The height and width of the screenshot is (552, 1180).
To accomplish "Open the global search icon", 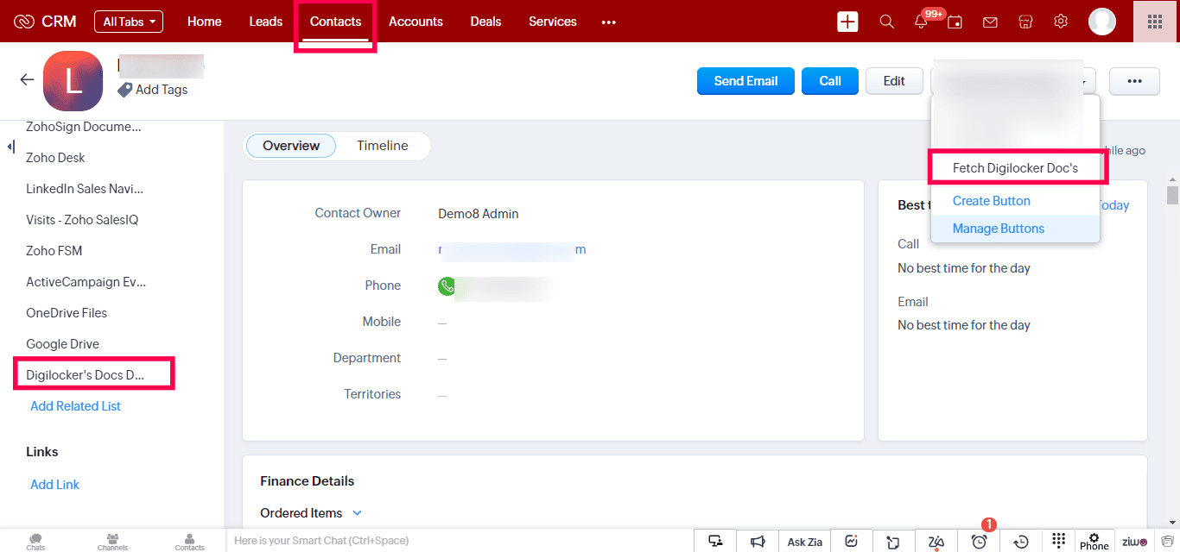I will [886, 22].
